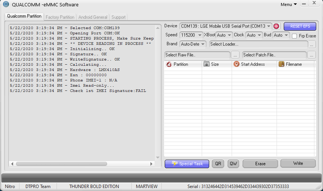Click log scroll left arrow

click(x=12, y=164)
